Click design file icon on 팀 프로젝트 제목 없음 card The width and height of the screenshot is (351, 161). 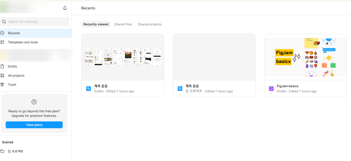point(180,89)
